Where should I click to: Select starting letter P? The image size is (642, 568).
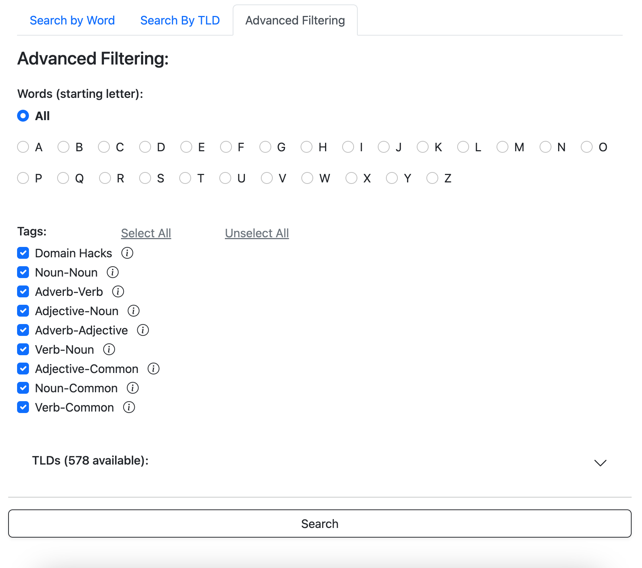point(23,178)
